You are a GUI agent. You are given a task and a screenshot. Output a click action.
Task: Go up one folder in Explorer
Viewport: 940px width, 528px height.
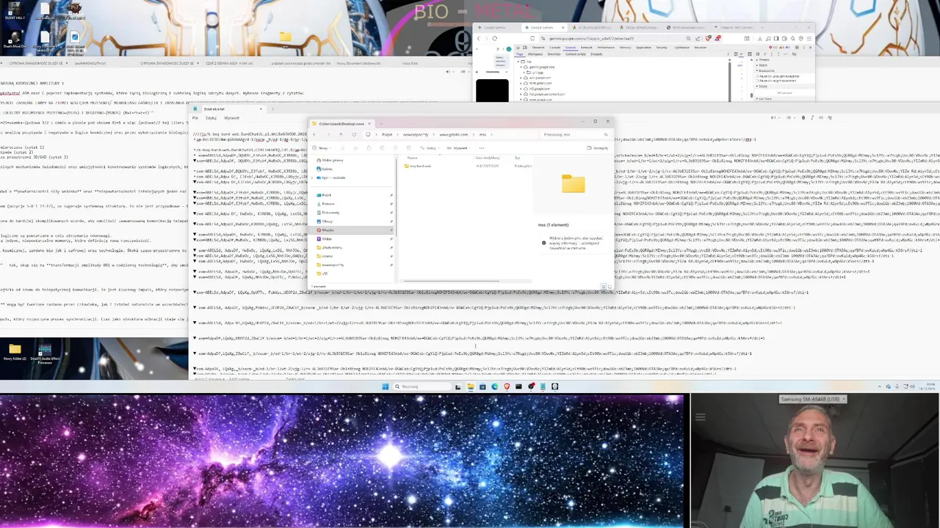click(x=341, y=135)
